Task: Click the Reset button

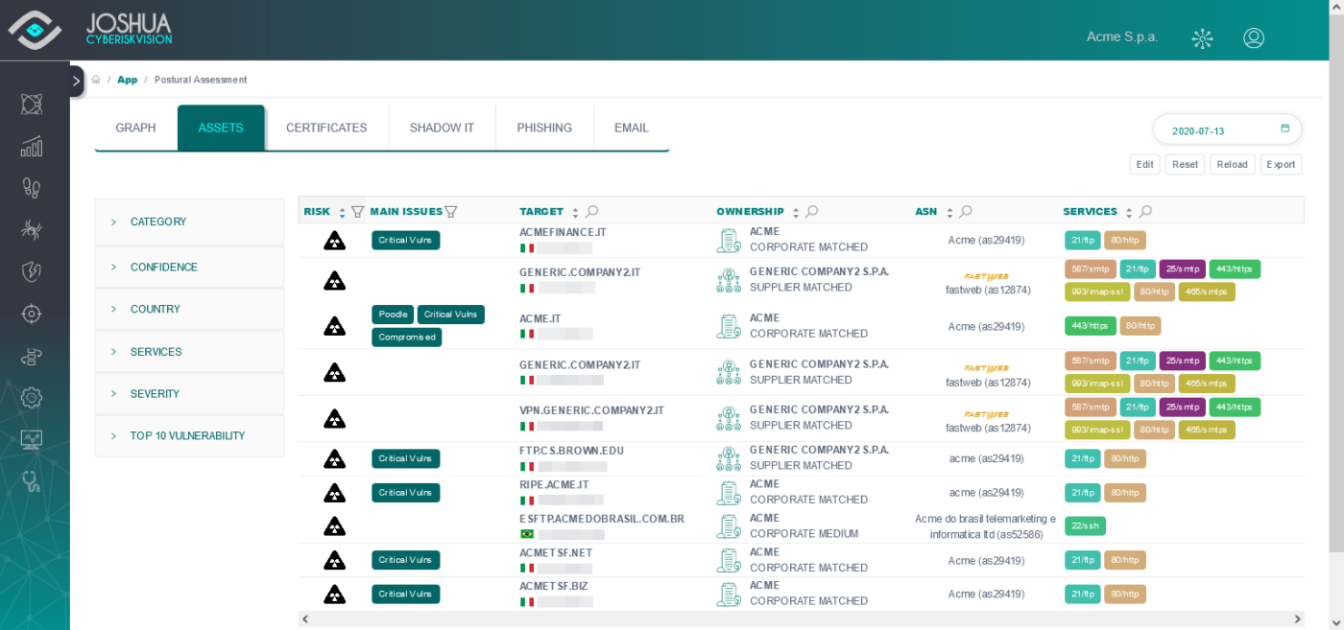Action: (1185, 164)
